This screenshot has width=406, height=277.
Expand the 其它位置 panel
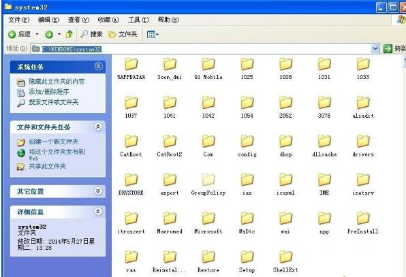pyautogui.click(x=98, y=191)
